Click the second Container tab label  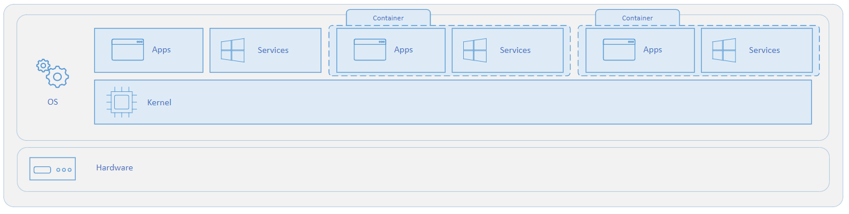[637, 18]
